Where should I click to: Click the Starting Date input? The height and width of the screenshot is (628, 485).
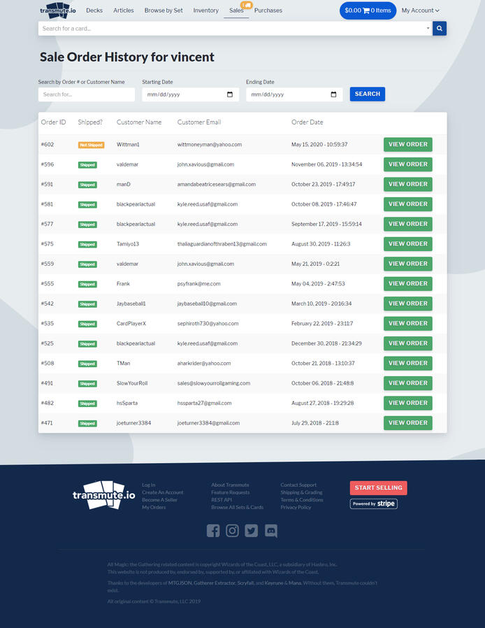point(191,94)
